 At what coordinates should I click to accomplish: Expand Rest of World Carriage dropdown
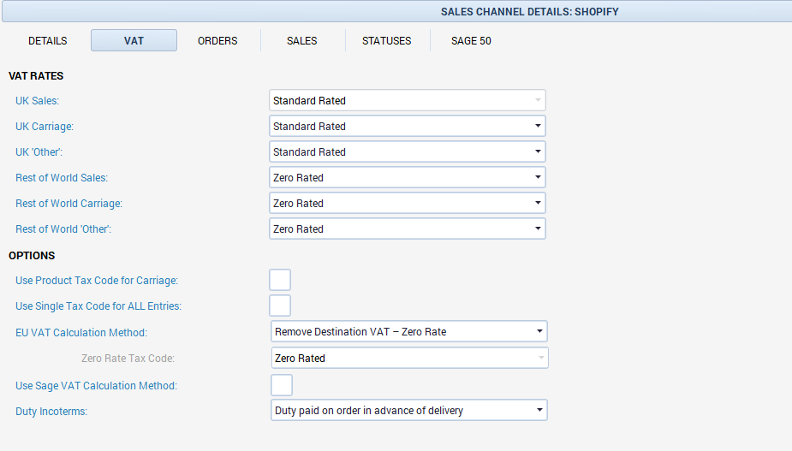538,203
